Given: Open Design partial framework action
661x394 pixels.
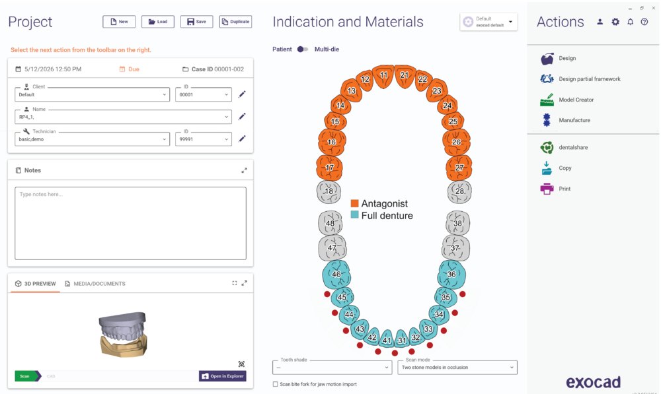Looking at the screenshot, I should pos(580,79).
